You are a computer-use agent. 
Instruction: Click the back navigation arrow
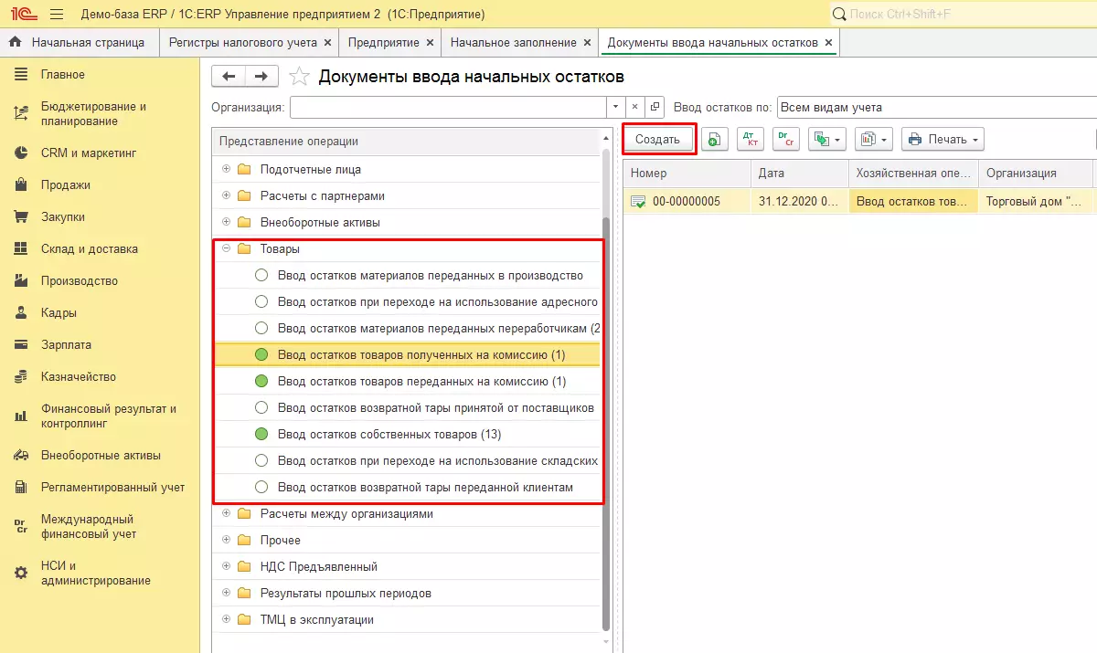coord(229,77)
